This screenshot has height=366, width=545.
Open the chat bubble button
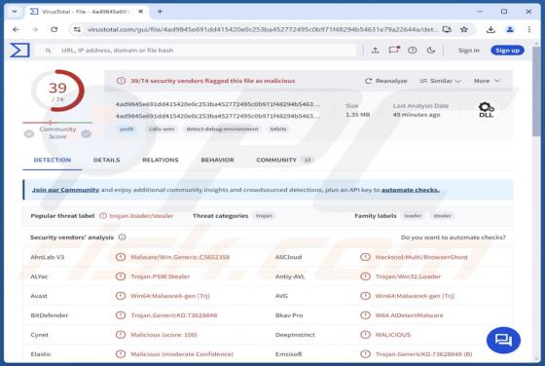(x=503, y=340)
